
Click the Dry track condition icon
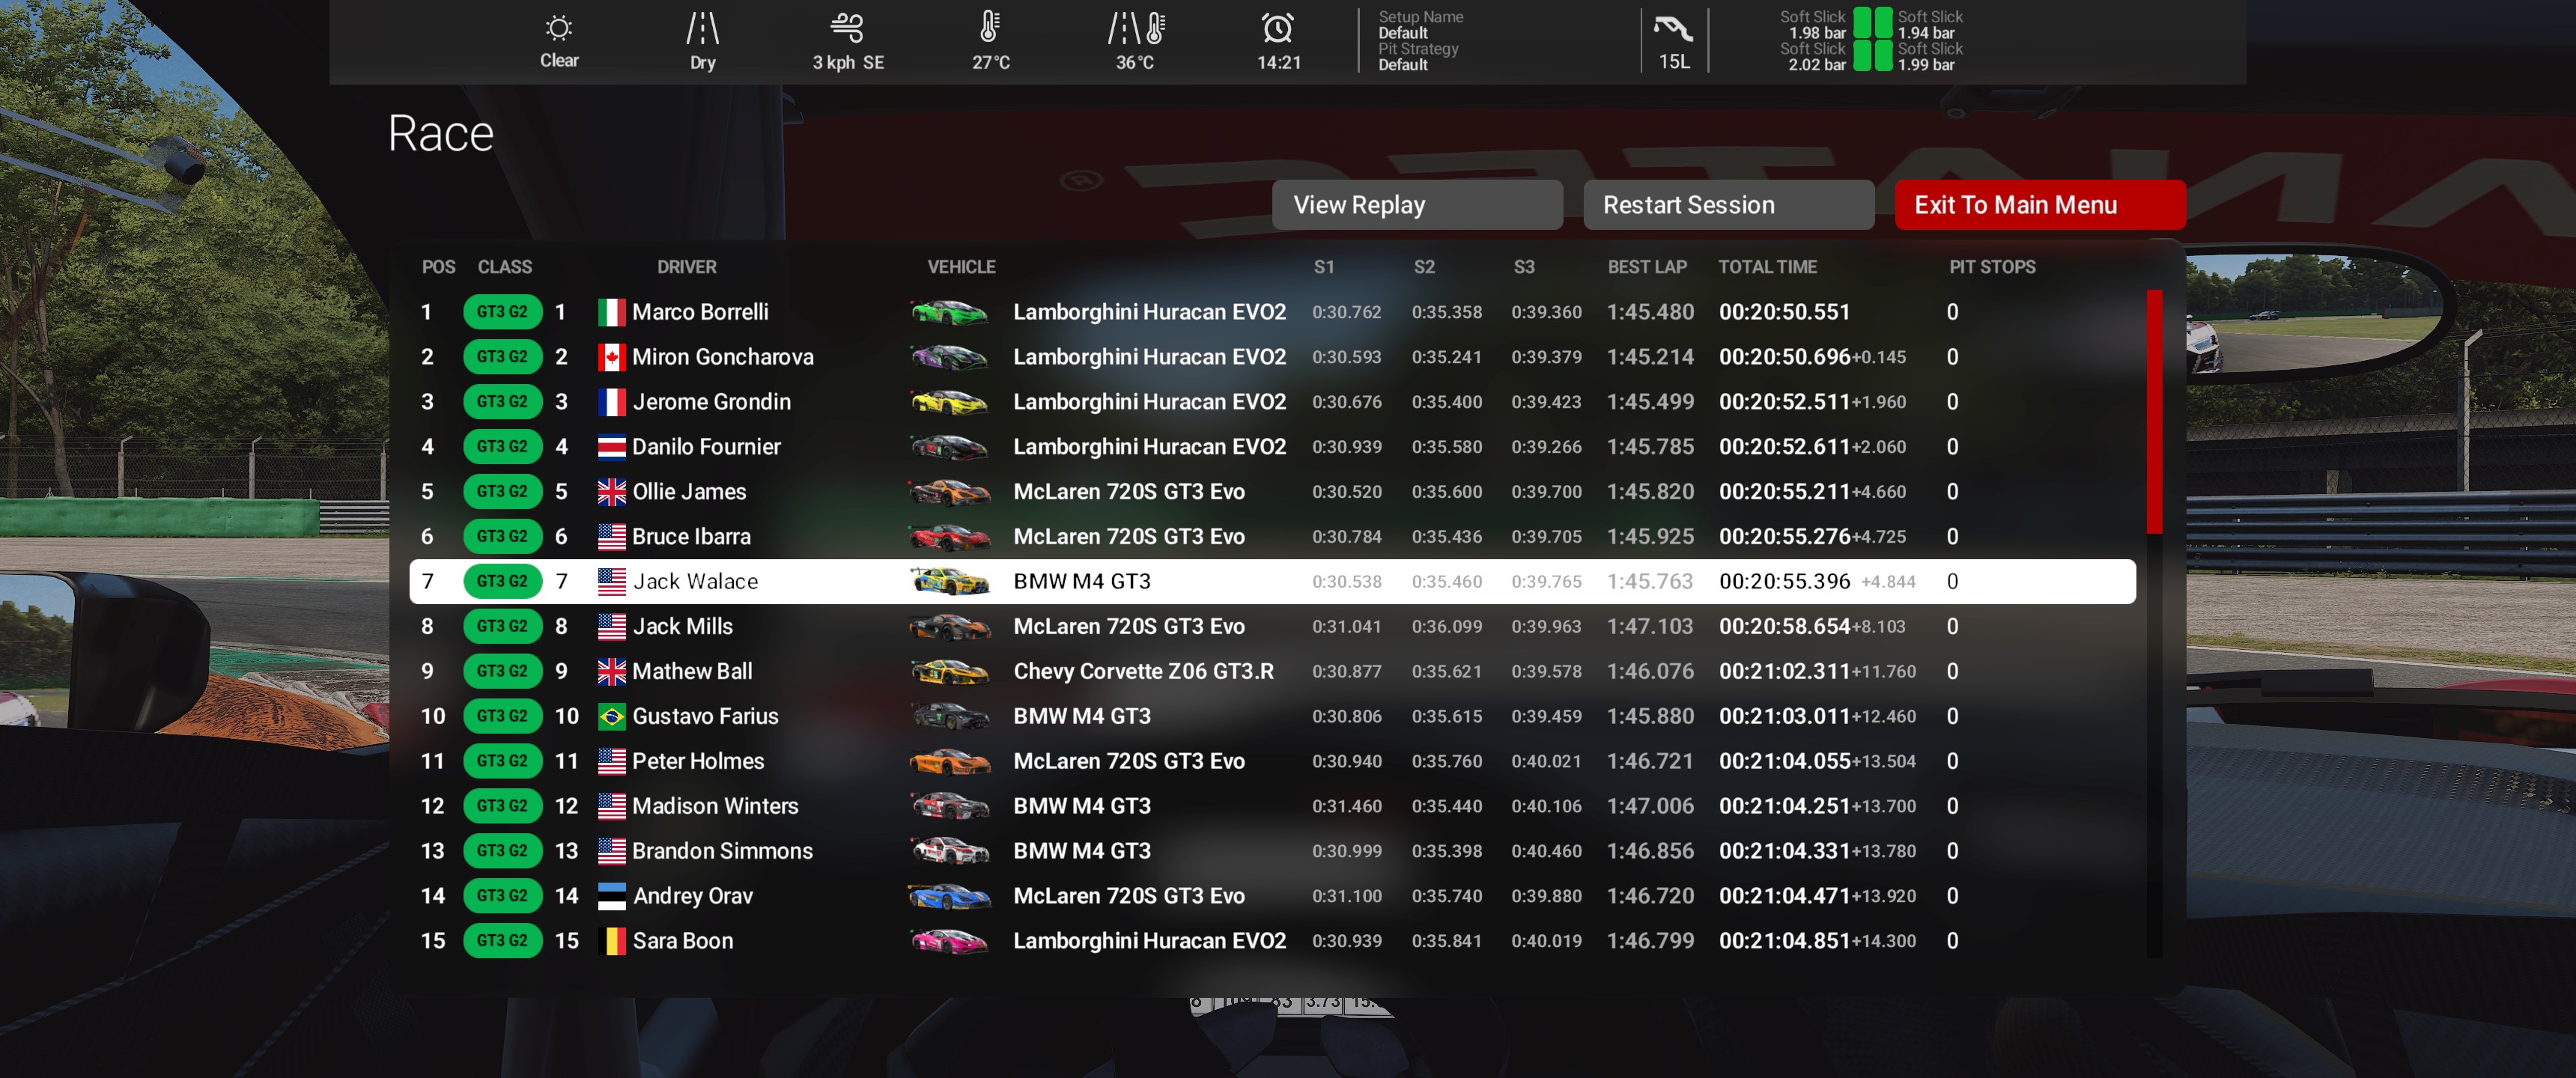702,28
